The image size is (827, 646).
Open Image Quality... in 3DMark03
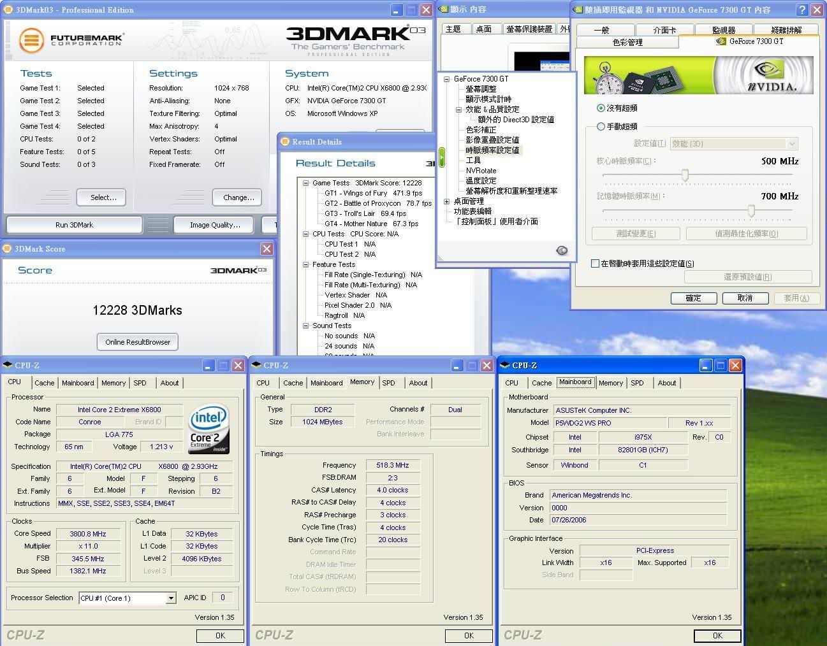click(215, 225)
